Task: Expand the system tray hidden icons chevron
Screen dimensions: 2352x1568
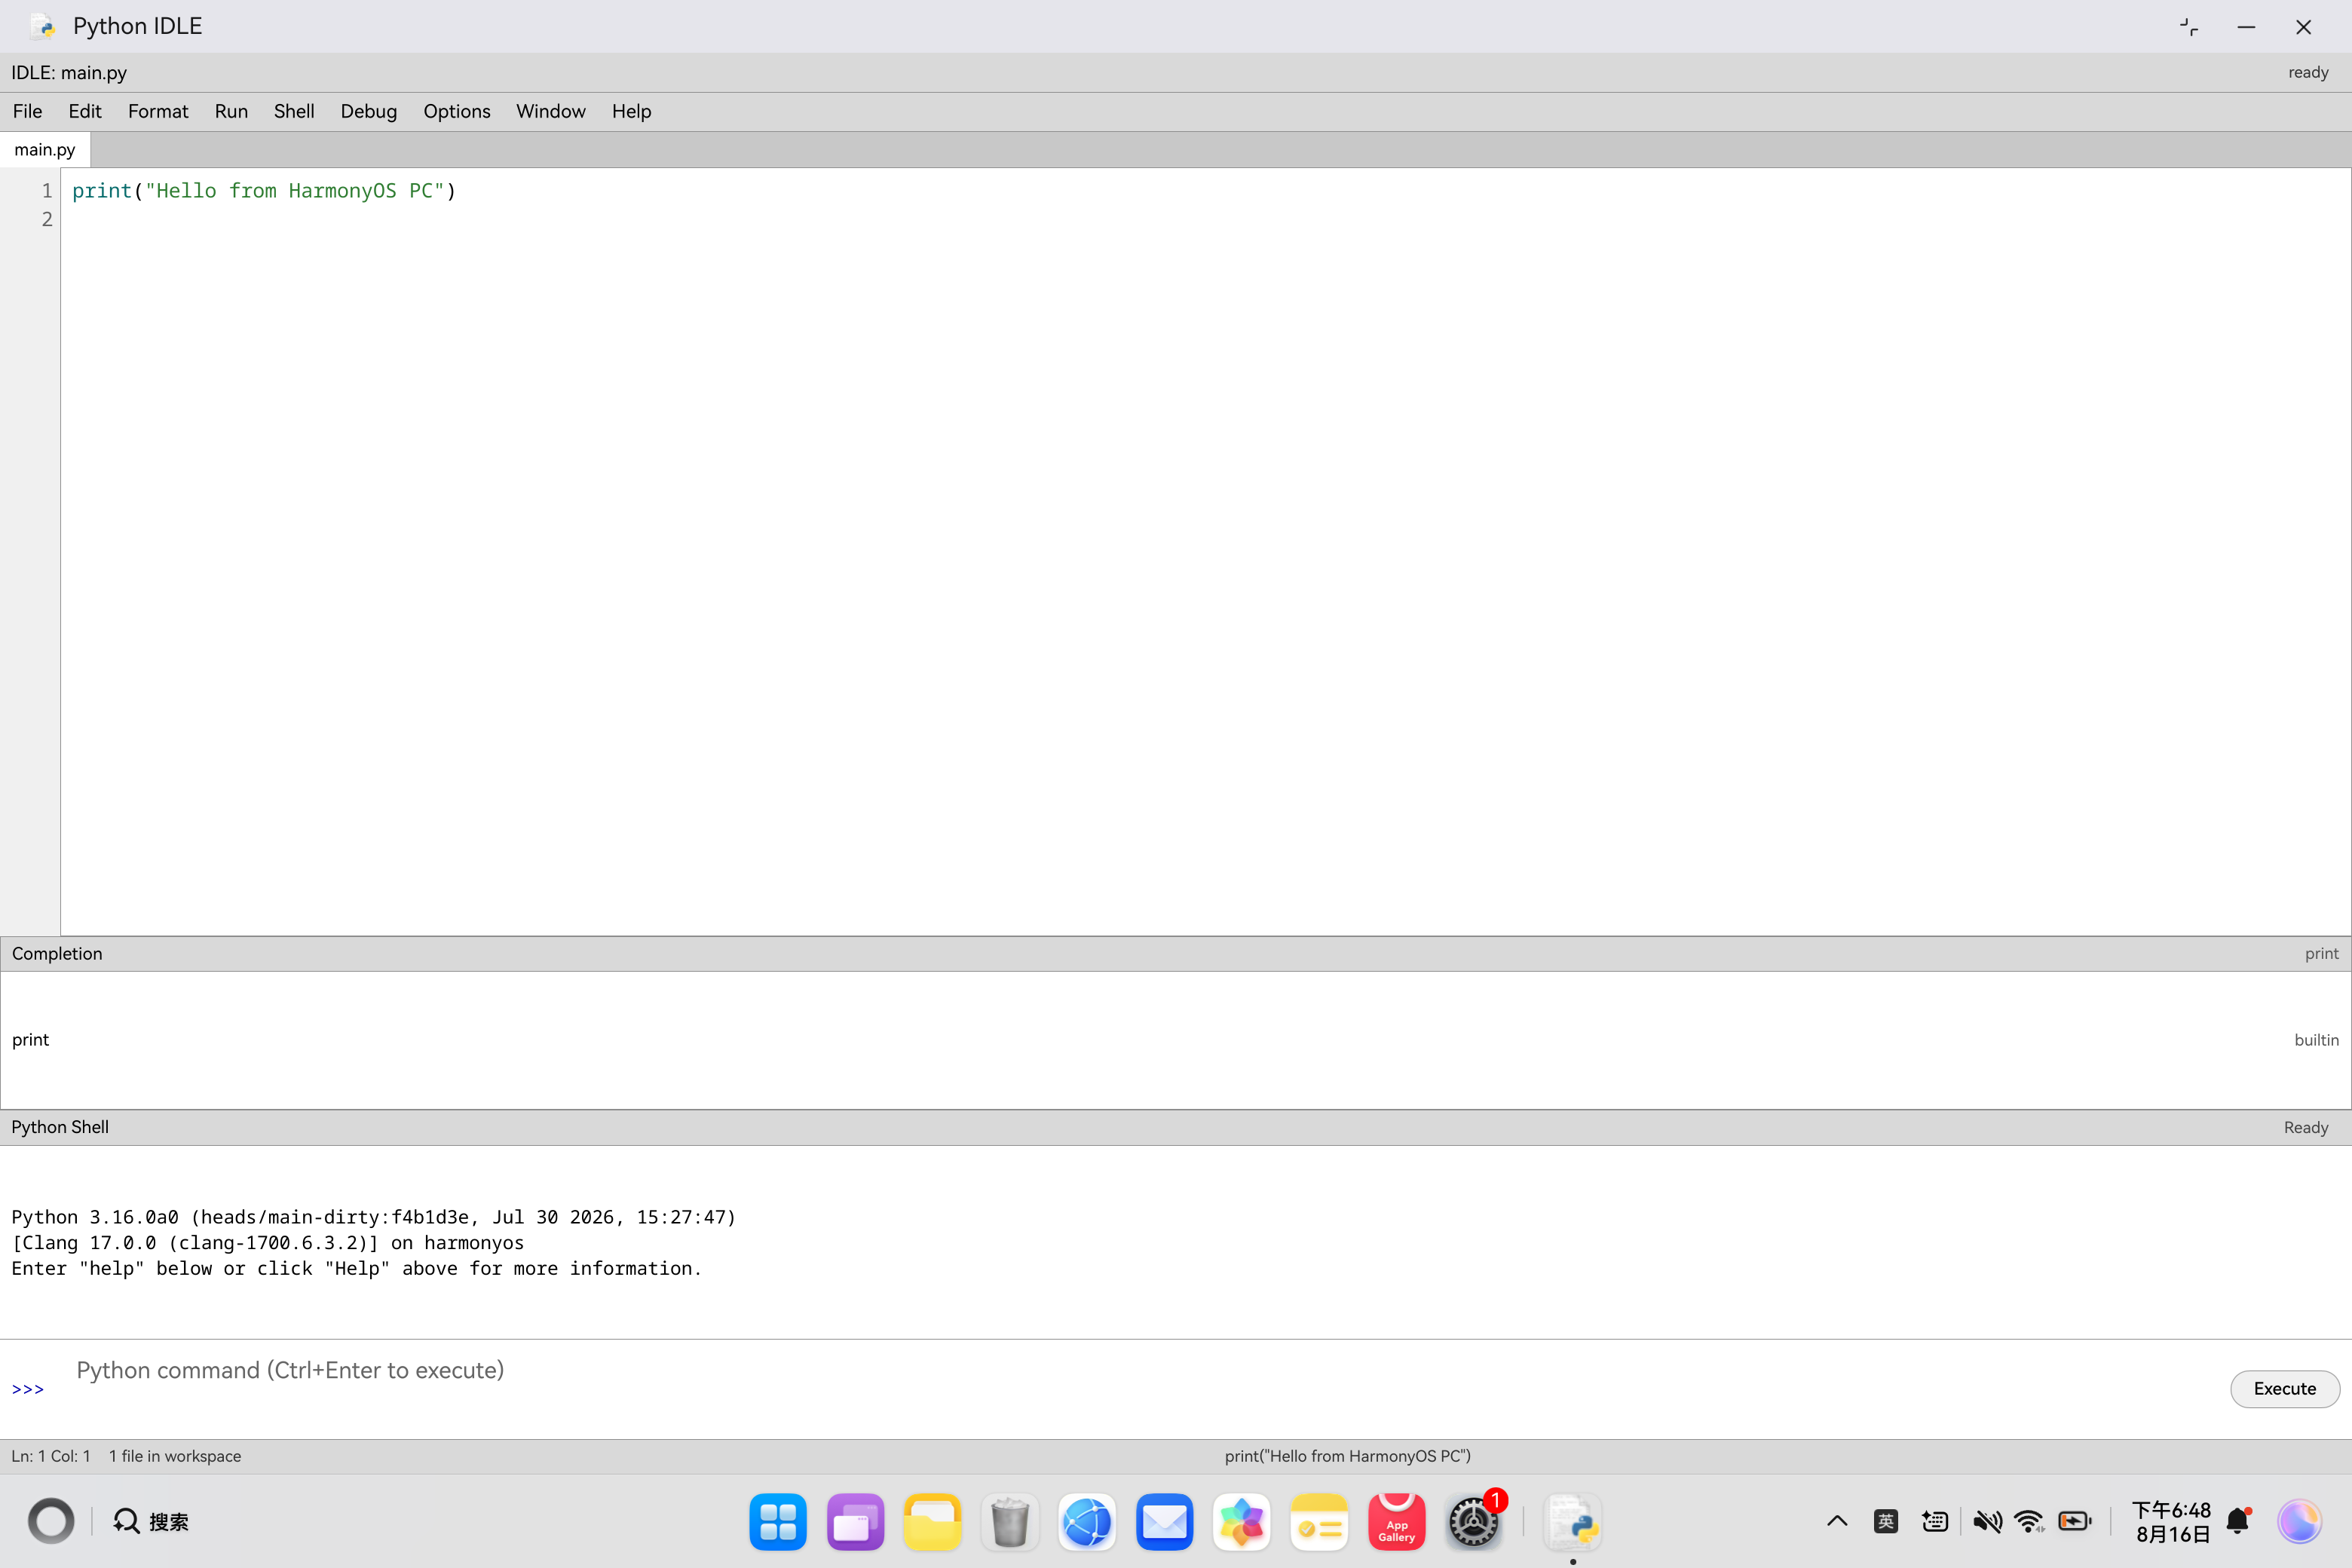Action: tap(1837, 1522)
